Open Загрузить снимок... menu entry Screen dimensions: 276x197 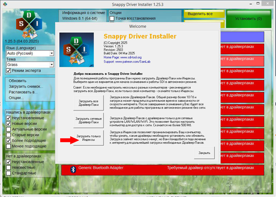coord(25,86)
